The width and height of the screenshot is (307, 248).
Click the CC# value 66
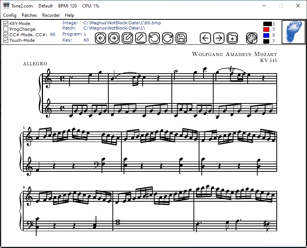[x=53, y=34]
